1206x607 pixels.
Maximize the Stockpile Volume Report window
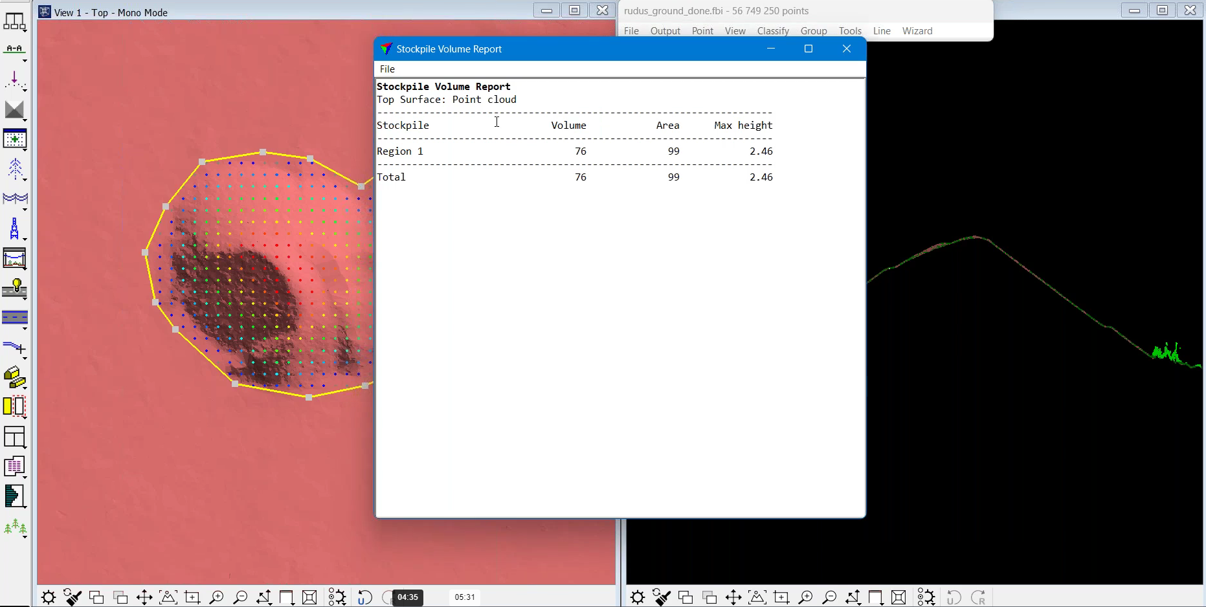809,49
